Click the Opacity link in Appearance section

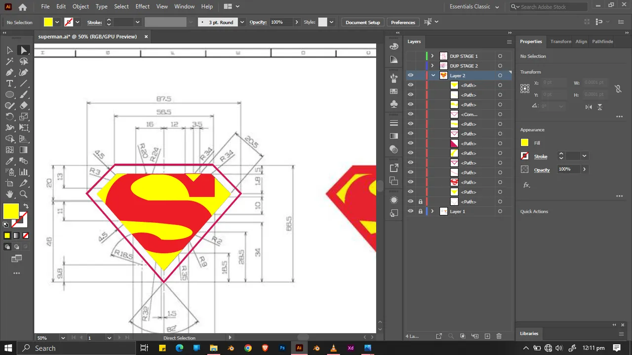[x=542, y=170]
